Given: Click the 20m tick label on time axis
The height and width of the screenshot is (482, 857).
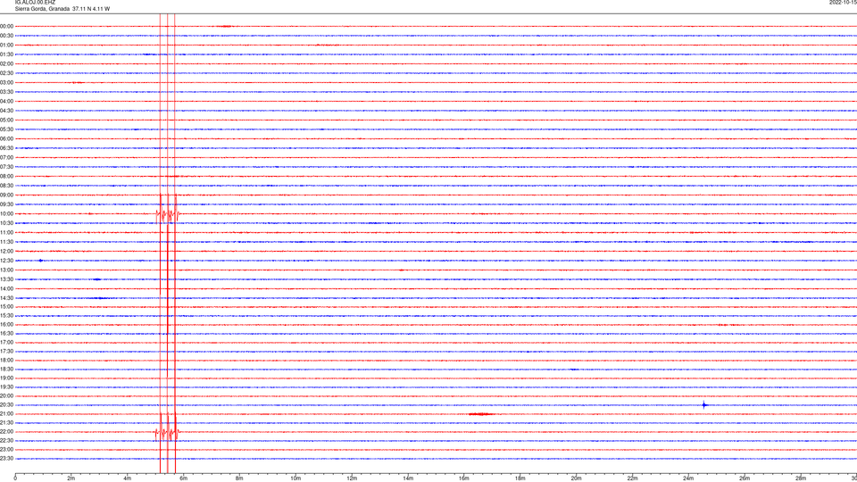Looking at the screenshot, I should [x=576, y=478].
